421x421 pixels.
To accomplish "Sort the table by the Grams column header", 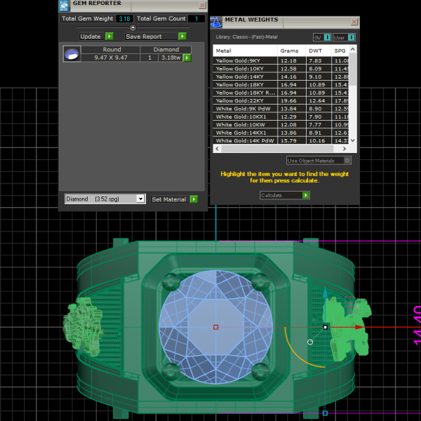I will coord(289,51).
